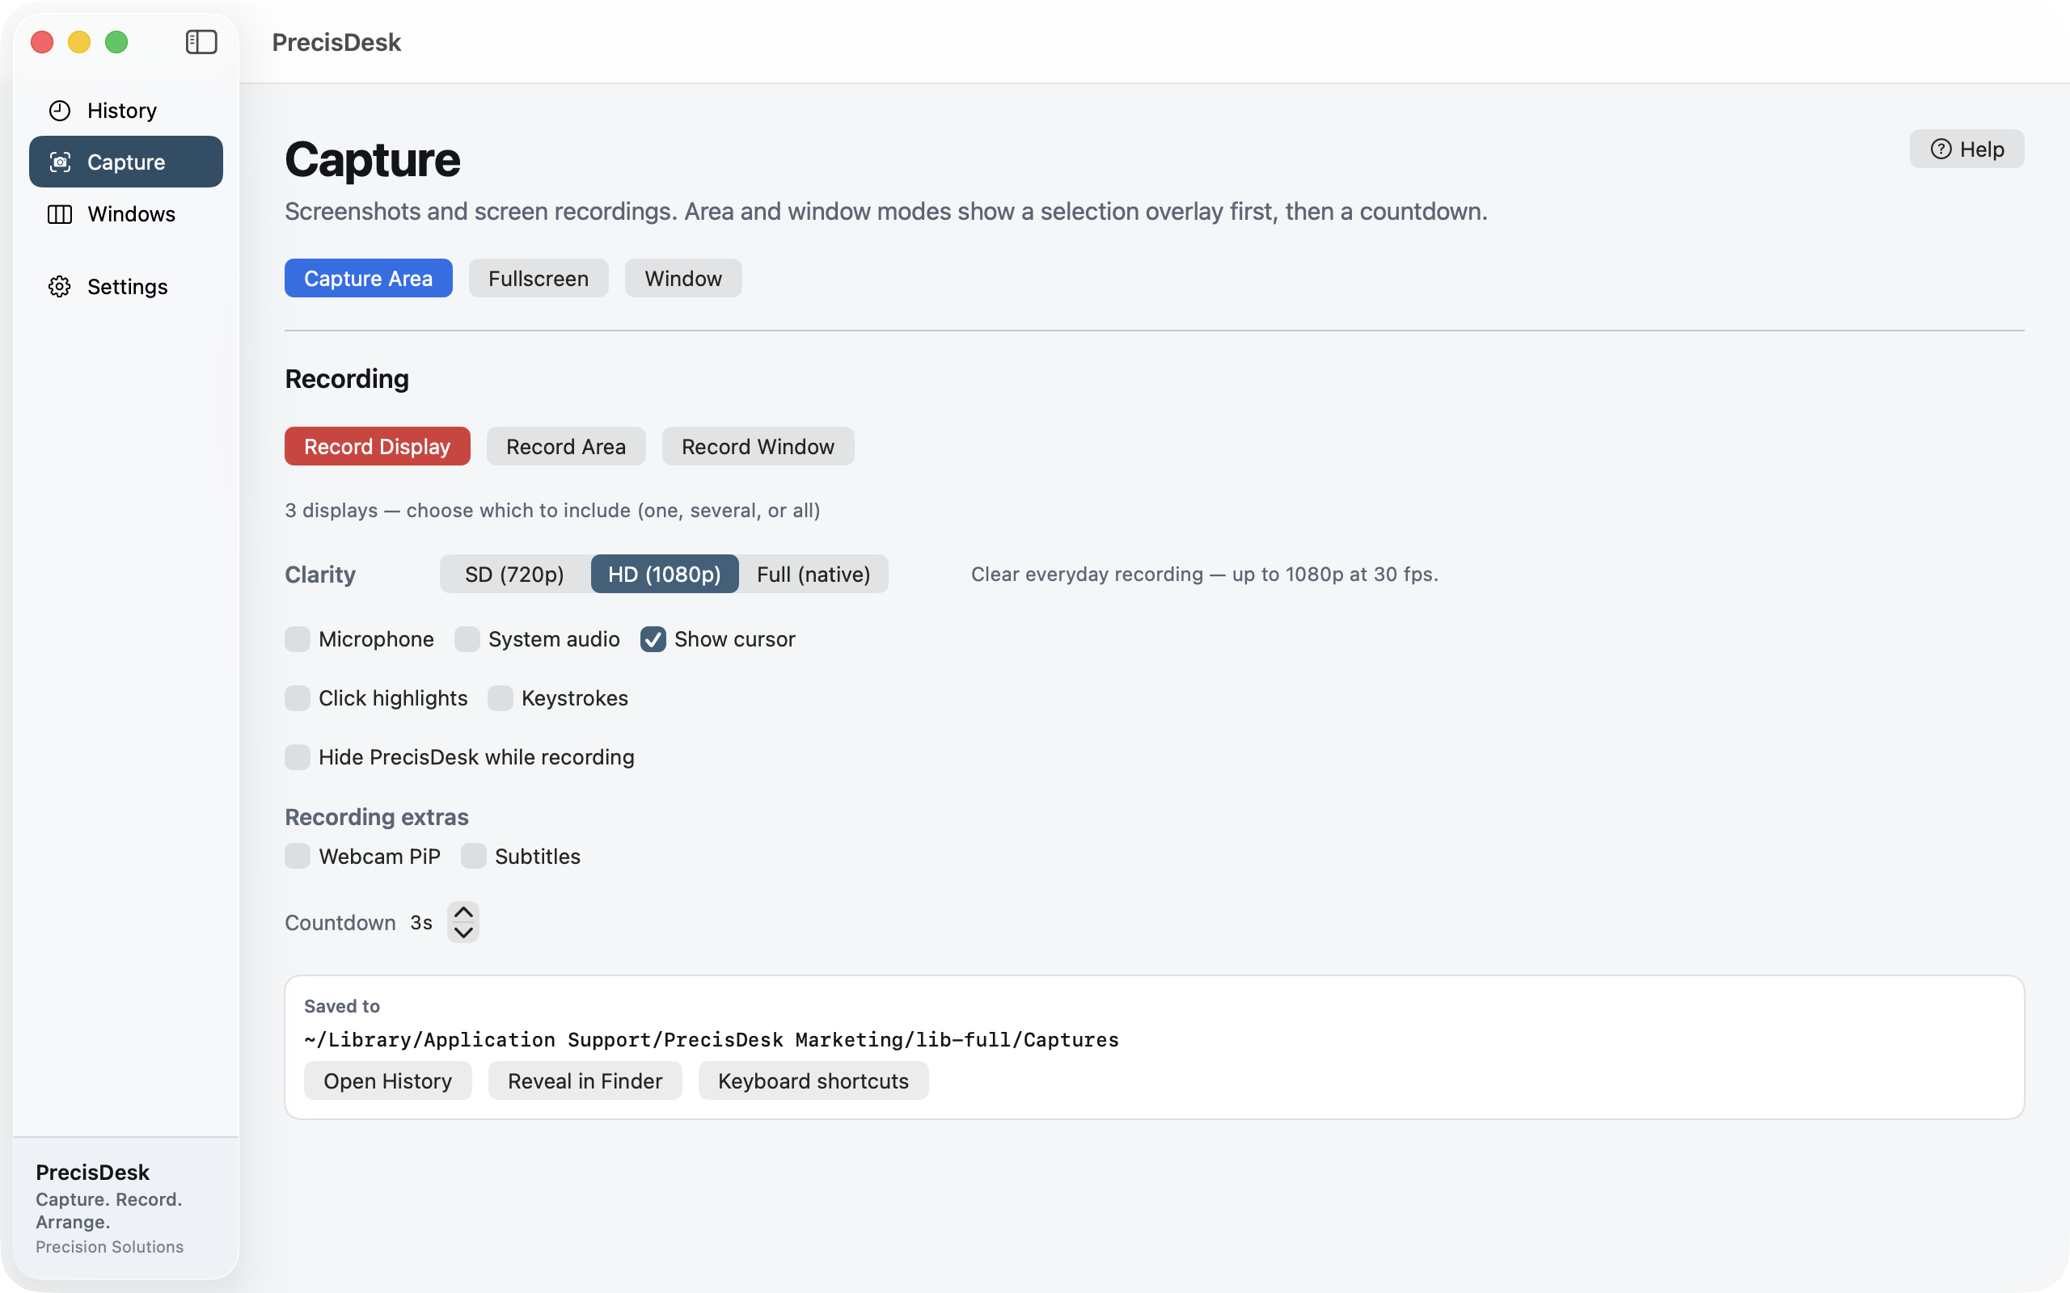
Task: Enable the System audio checkbox
Action: (x=467, y=638)
